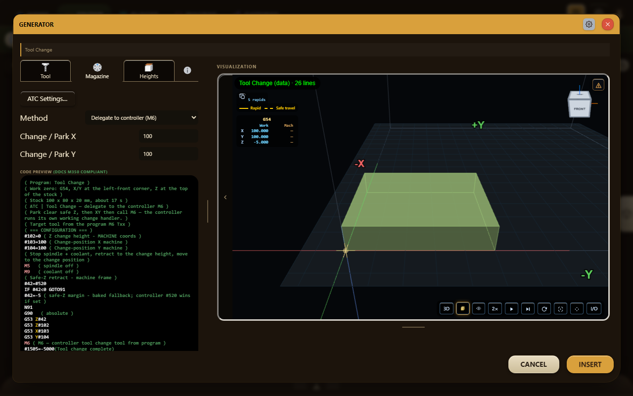
Task: Cancel the generator dialog
Action: [x=534, y=364]
